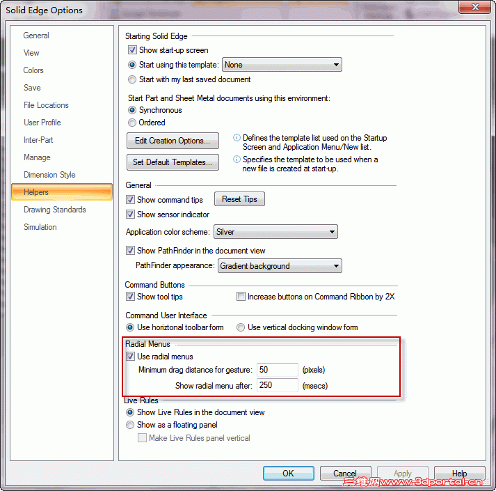Click the Help button
Screen dimensions: 496x491
tap(459, 474)
